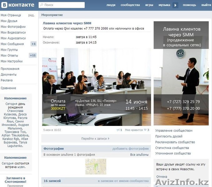This screenshot has width=212, height=187.
Task: Open the seminar audience photo
Action: [96, 87]
